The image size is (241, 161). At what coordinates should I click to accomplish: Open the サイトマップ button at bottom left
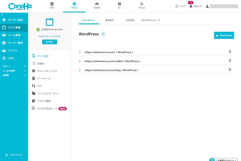tap(14, 155)
